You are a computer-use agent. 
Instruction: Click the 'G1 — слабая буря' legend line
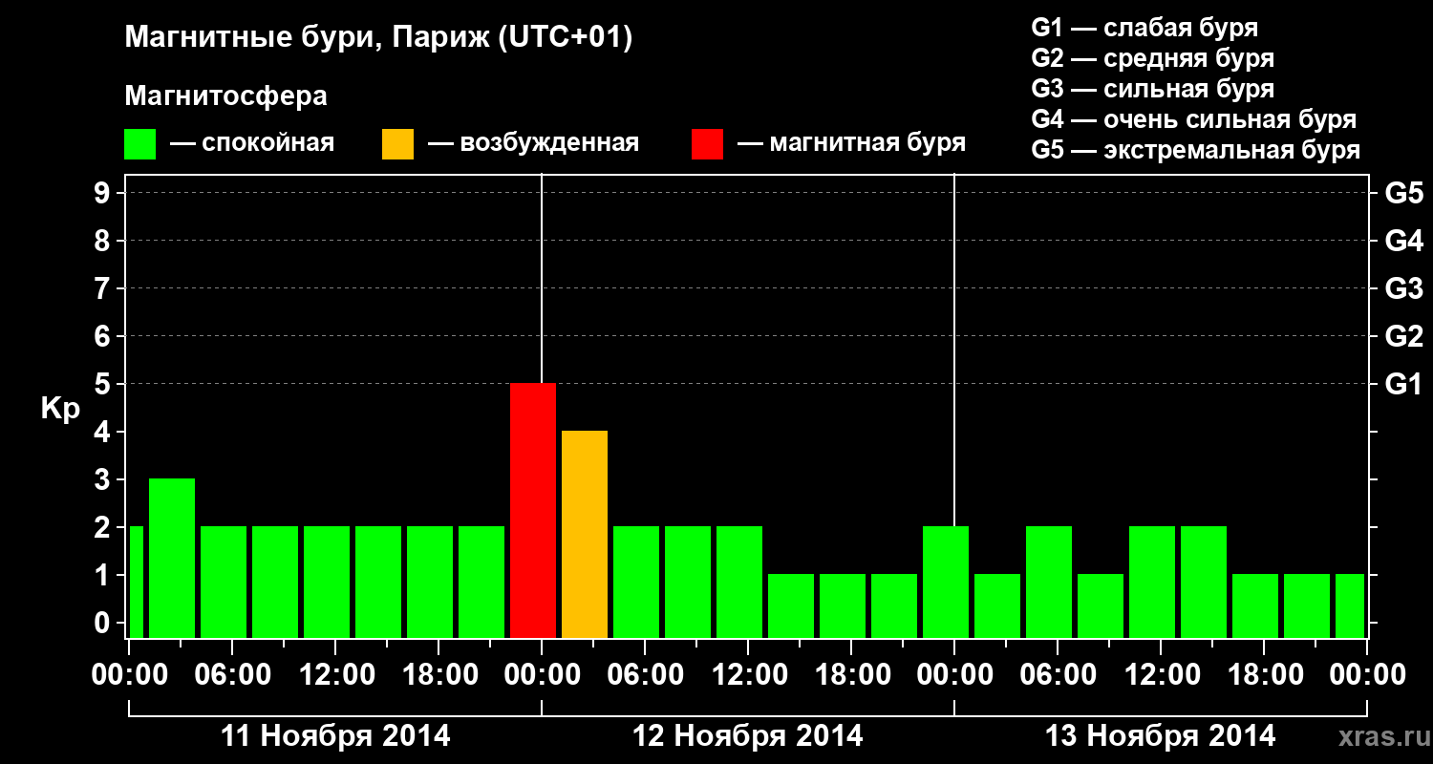click(x=1144, y=28)
